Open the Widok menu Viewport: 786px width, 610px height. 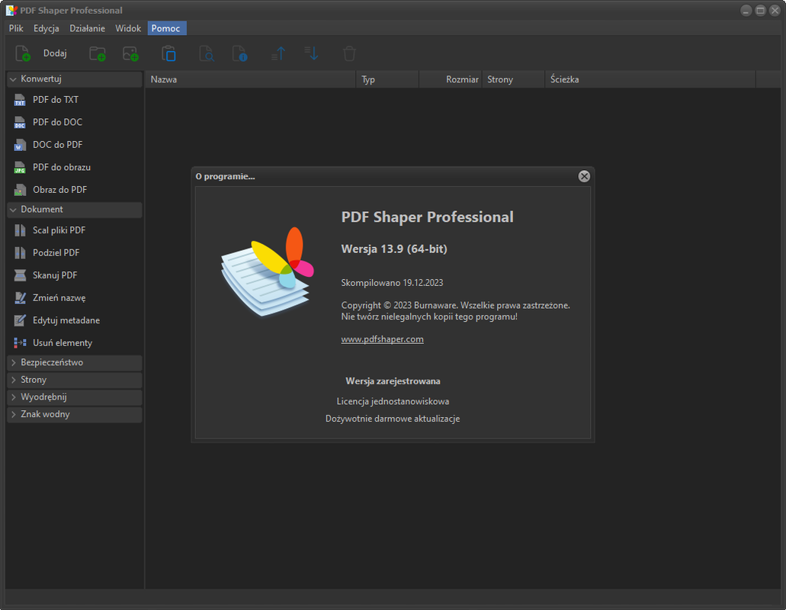coord(128,28)
